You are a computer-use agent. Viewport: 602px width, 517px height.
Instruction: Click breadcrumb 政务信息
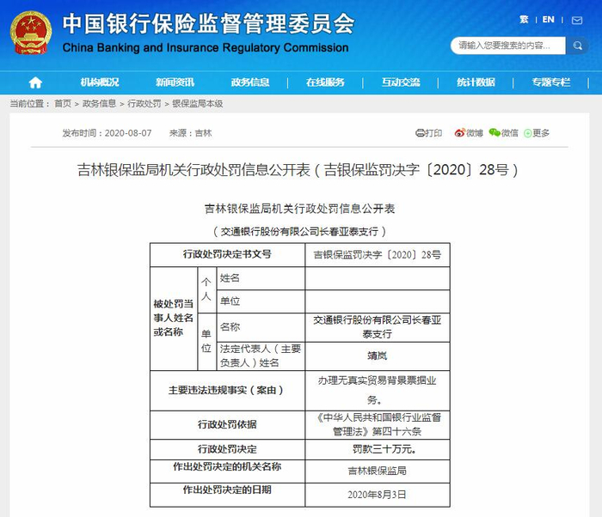point(99,104)
